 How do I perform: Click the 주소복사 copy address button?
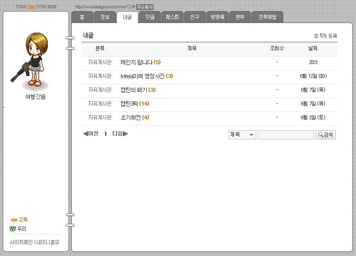click(145, 7)
